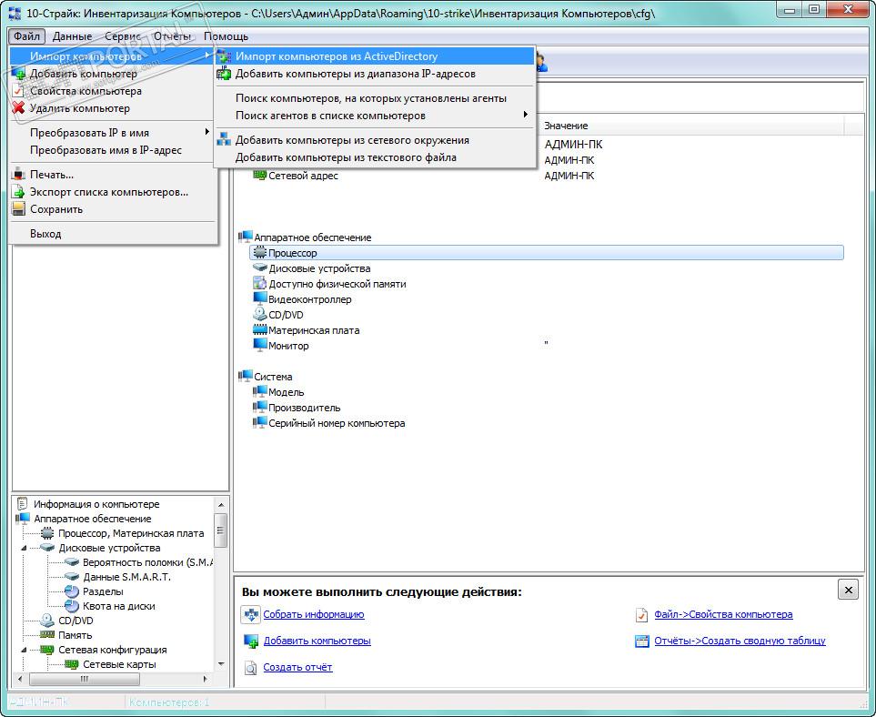Image resolution: width=876 pixels, height=717 pixels.
Task: Click IP range add icon in submenu
Action: pos(224,73)
